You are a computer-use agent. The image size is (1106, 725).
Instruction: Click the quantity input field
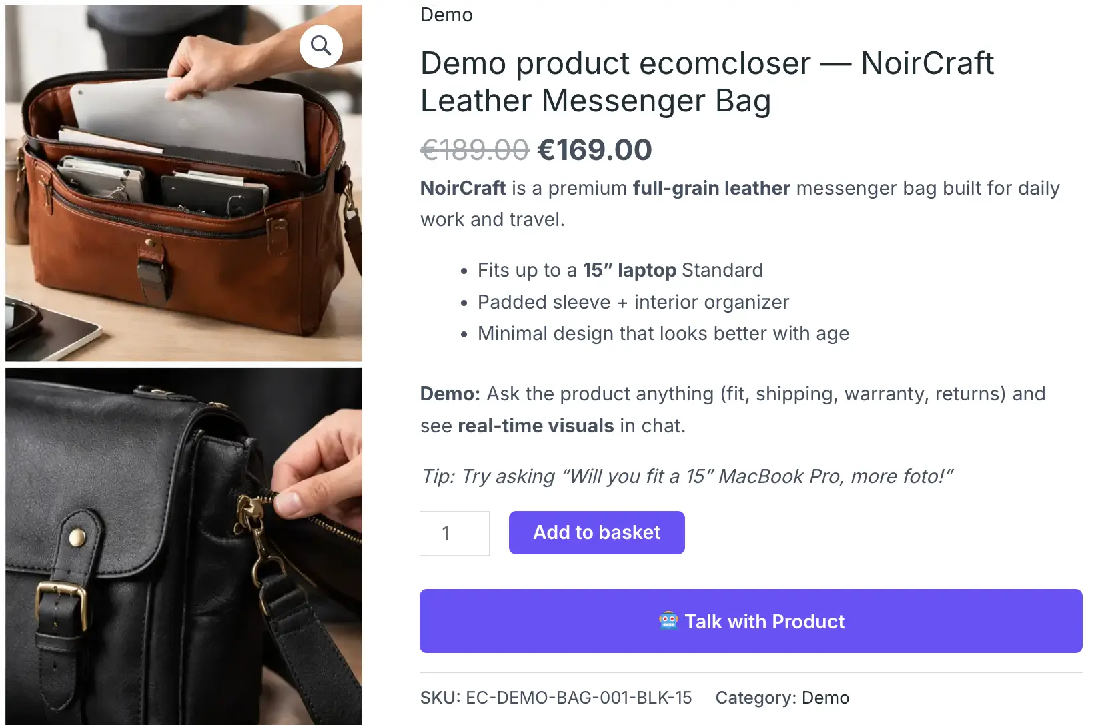[454, 533]
